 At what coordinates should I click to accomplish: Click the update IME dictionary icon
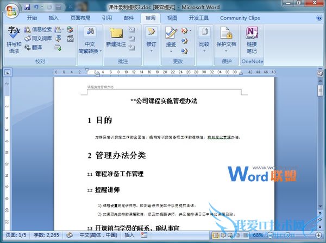(x=58, y=48)
